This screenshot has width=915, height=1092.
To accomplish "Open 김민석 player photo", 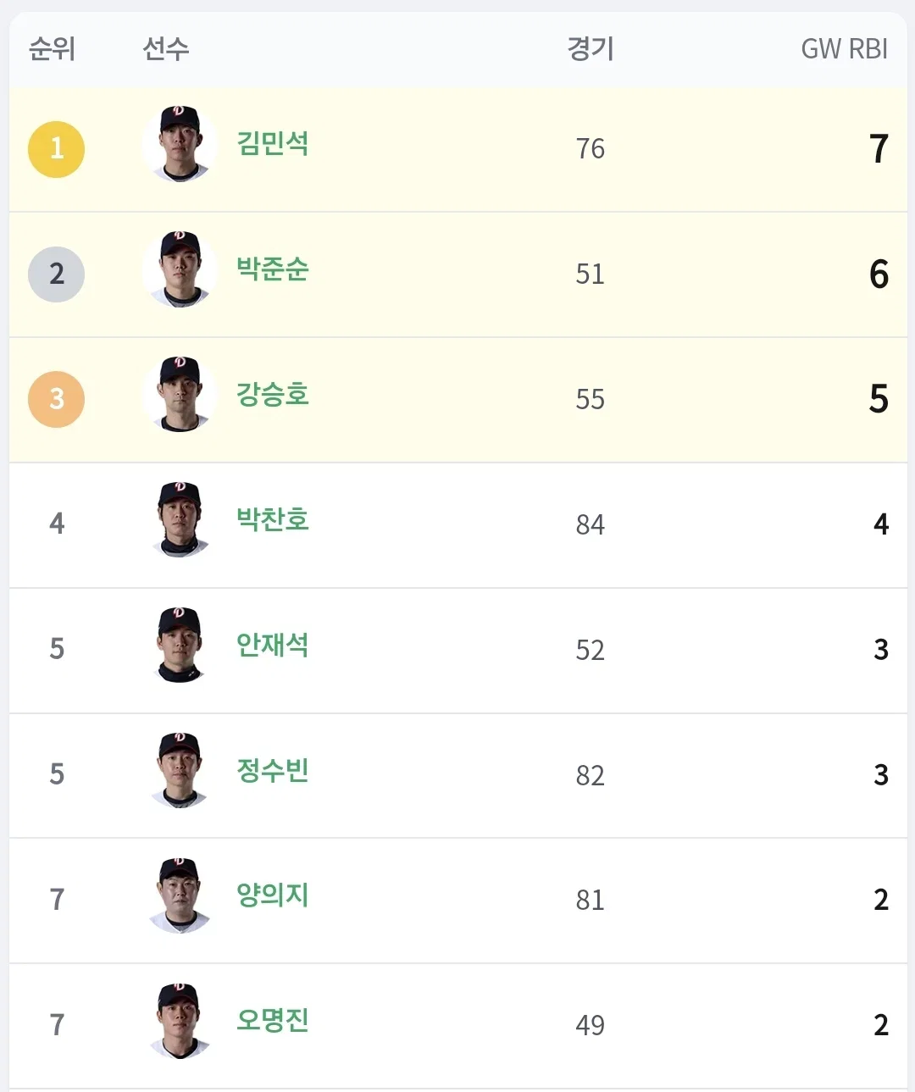I will pyautogui.click(x=180, y=144).
